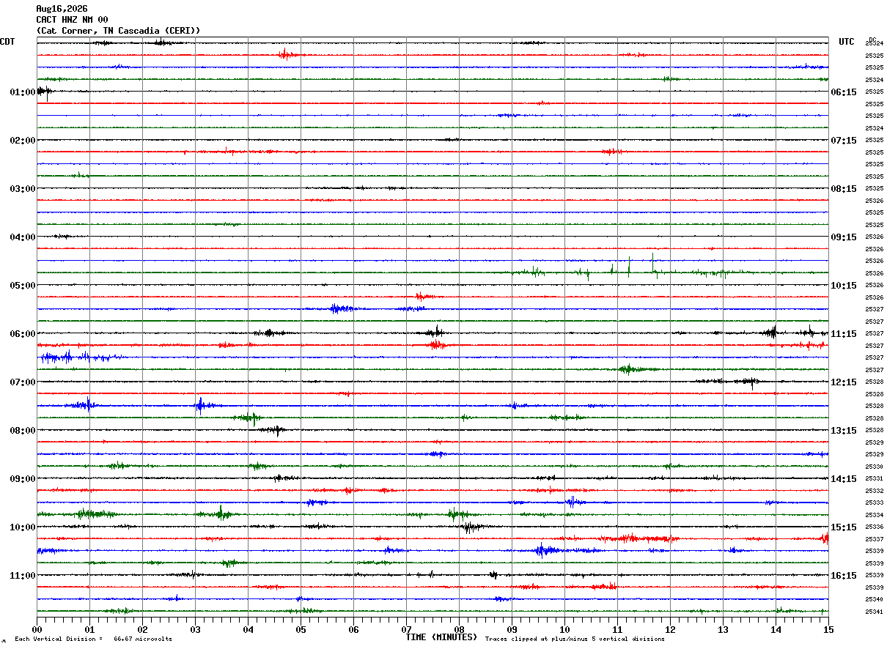887x649 pixels.
Task: Click the Aug16,2026 date header
Action: (x=62, y=9)
